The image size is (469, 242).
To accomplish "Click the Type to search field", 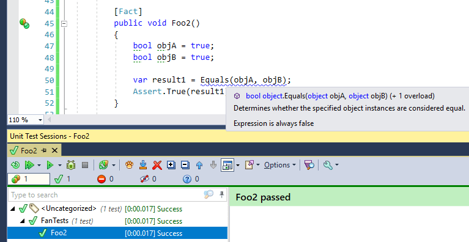I will pyautogui.click(x=106, y=195).
